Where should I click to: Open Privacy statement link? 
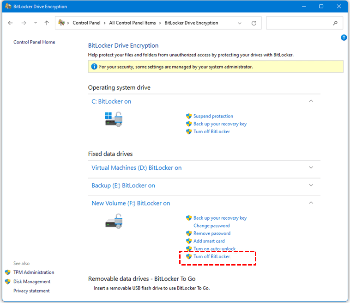click(31, 291)
